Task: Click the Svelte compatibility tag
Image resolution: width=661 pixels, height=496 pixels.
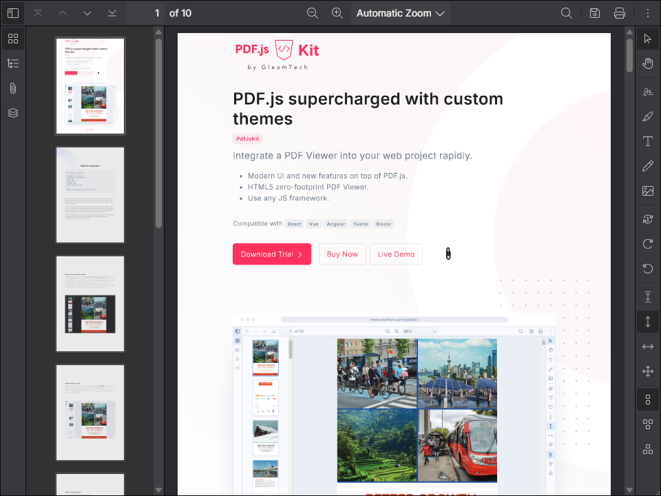Action: [x=361, y=224]
